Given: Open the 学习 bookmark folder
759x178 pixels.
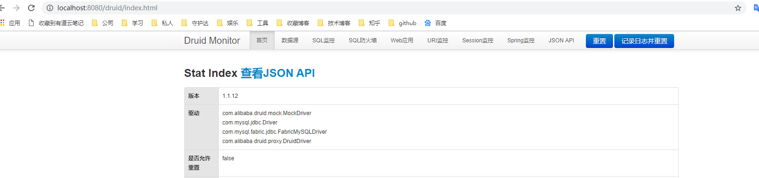Looking at the screenshot, I should 132,23.
